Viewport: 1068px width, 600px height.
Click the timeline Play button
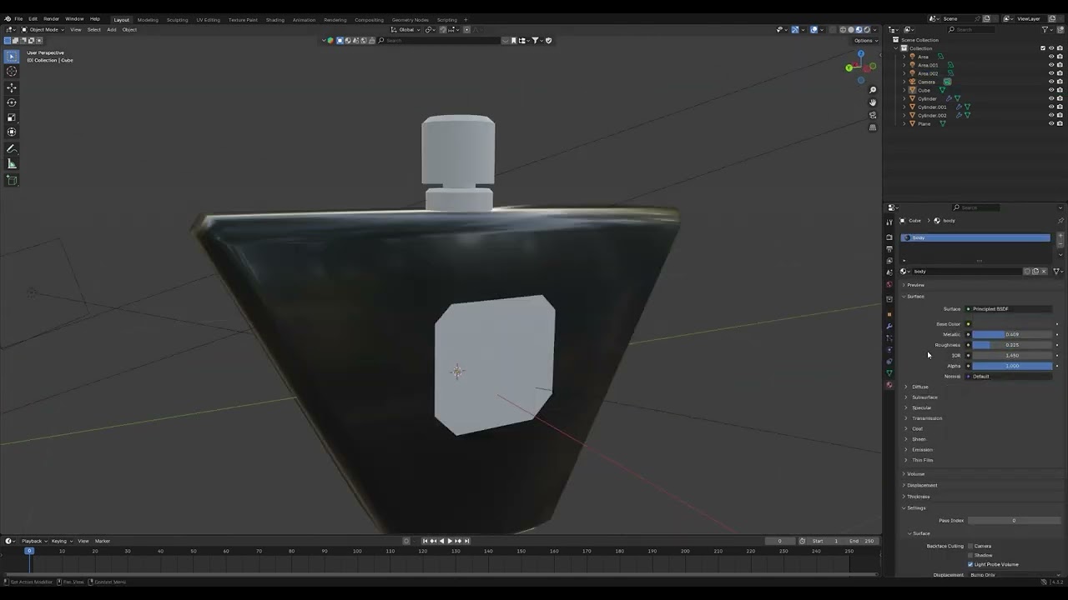click(x=450, y=541)
